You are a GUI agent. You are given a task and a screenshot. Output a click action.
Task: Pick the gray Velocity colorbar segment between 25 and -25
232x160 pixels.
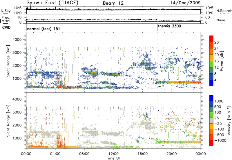pyautogui.click(x=211, y=120)
